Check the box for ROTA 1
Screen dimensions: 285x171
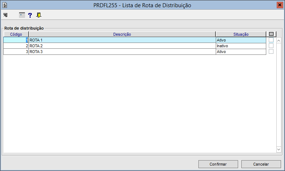(x=271, y=40)
